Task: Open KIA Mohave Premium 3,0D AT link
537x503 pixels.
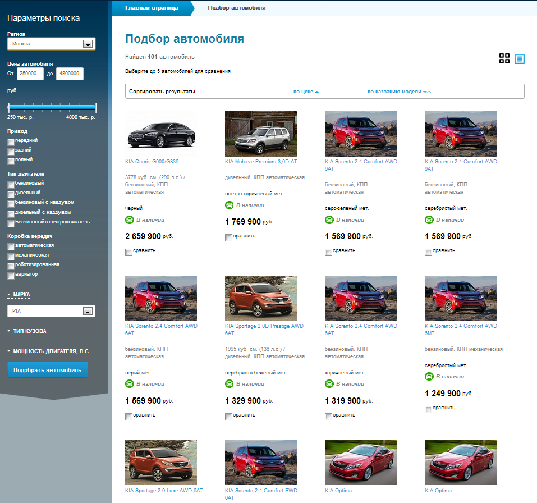Action: point(261,161)
